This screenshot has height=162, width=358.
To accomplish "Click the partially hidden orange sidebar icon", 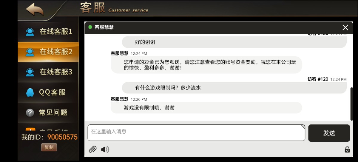I will (30, 130).
